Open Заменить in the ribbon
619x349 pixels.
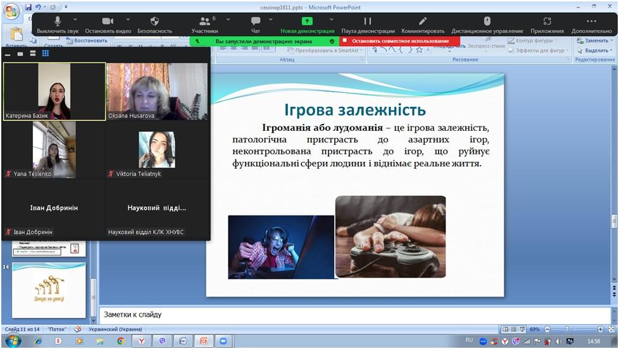595,41
